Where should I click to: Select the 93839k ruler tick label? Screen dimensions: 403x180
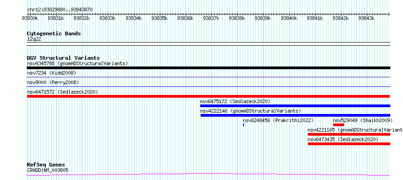point(263,18)
